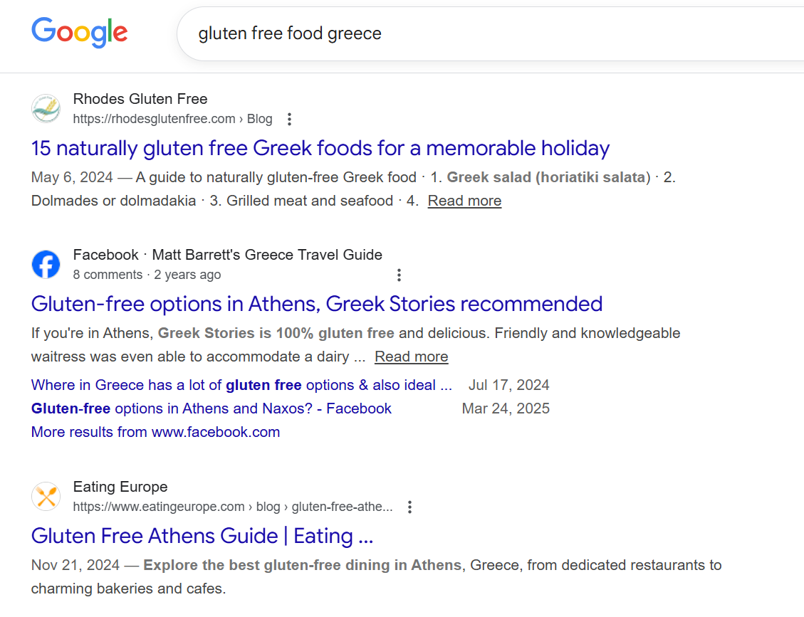
Task: Click the Facebook favicon icon
Action: click(x=46, y=264)
